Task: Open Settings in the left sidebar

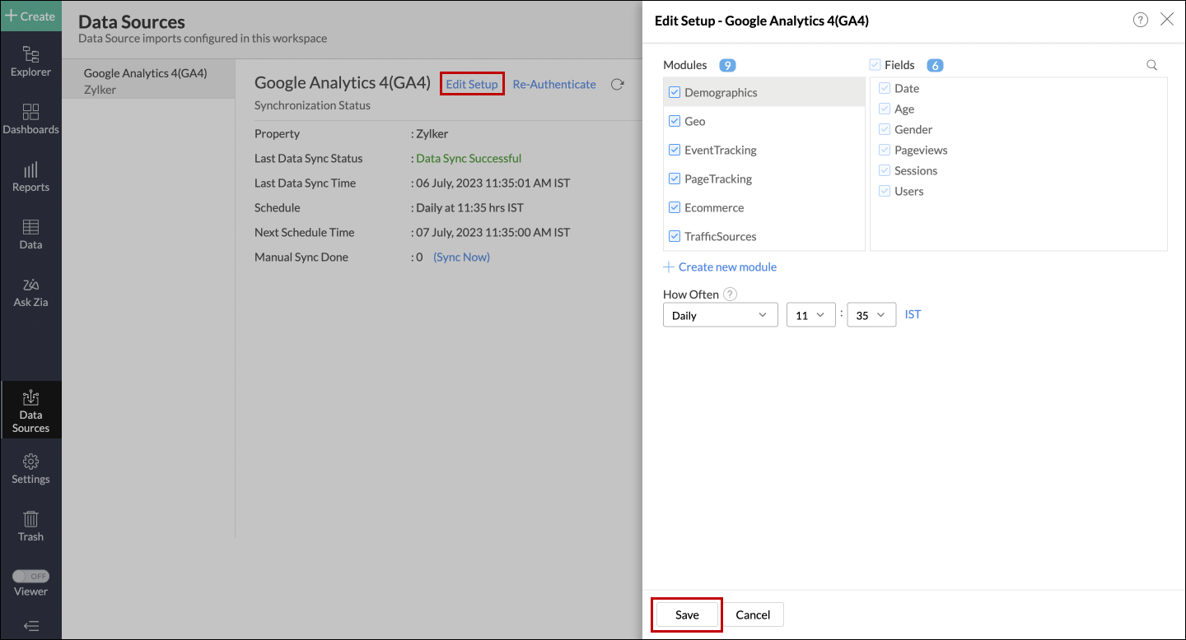Action: coord(30,469)
